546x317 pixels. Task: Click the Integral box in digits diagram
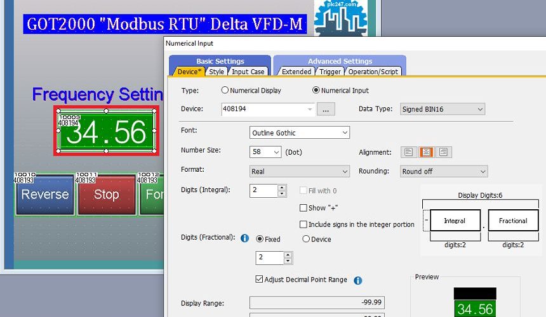point(455,221)
